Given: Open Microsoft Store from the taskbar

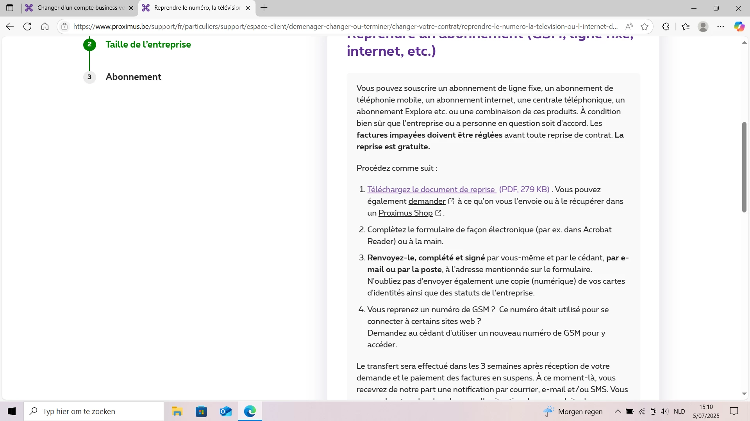Looking at the screenshot, I should (201, 411).
